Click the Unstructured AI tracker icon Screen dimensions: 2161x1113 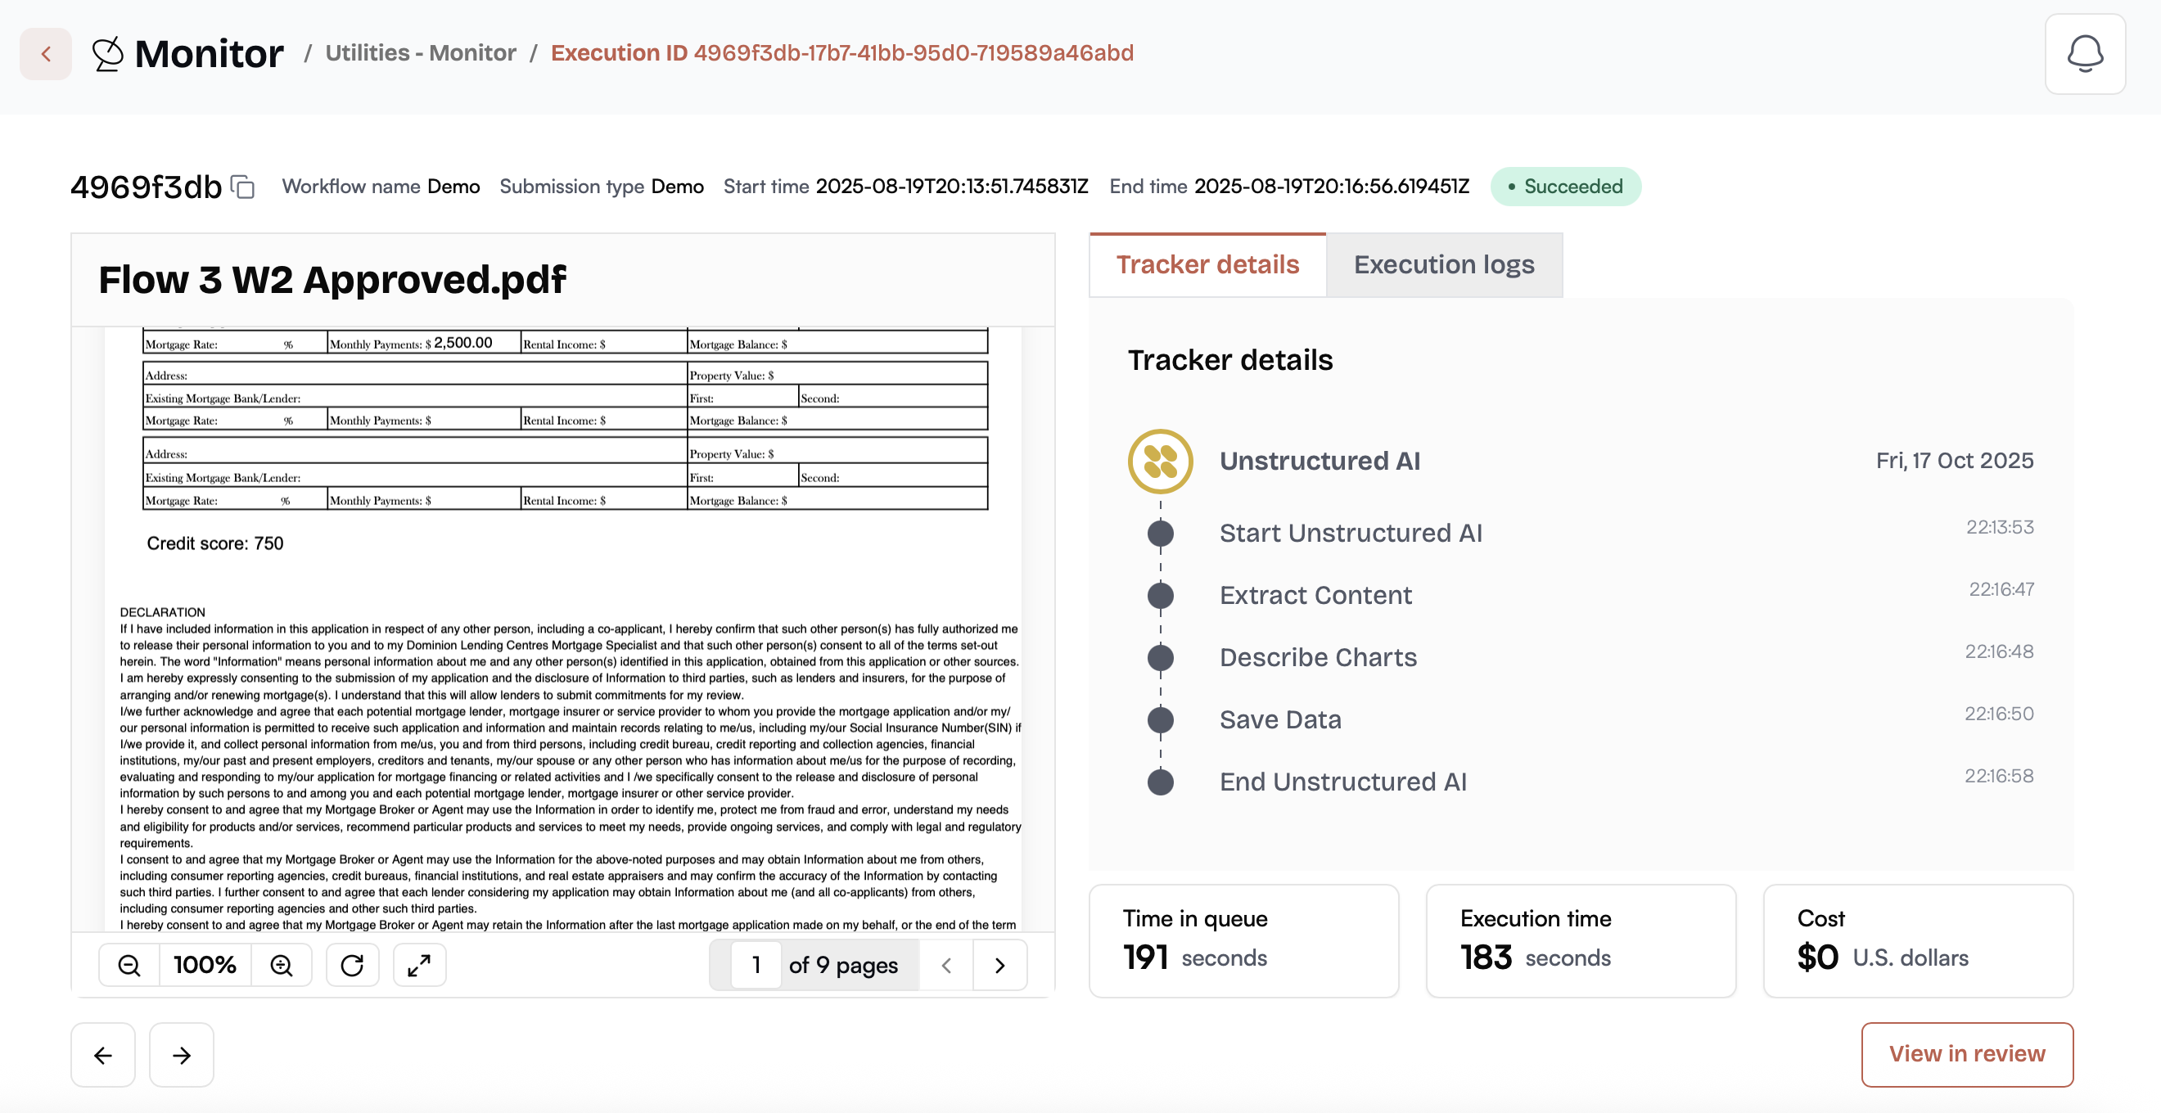coord(1160,462)
